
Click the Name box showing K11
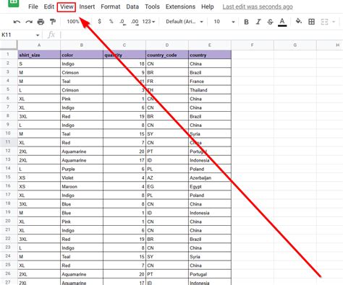pyautogui.click(x=20, y=35)
